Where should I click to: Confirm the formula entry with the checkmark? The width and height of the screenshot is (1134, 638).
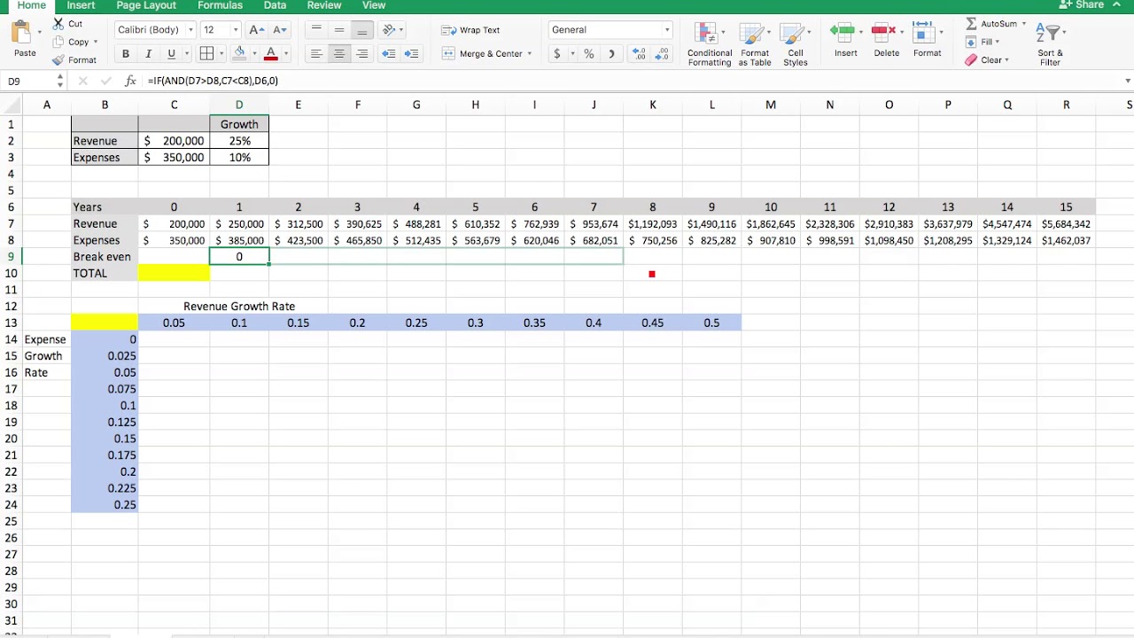pos(106,81)
